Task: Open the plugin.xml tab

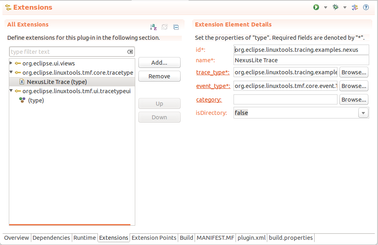Action: [252, 238]
